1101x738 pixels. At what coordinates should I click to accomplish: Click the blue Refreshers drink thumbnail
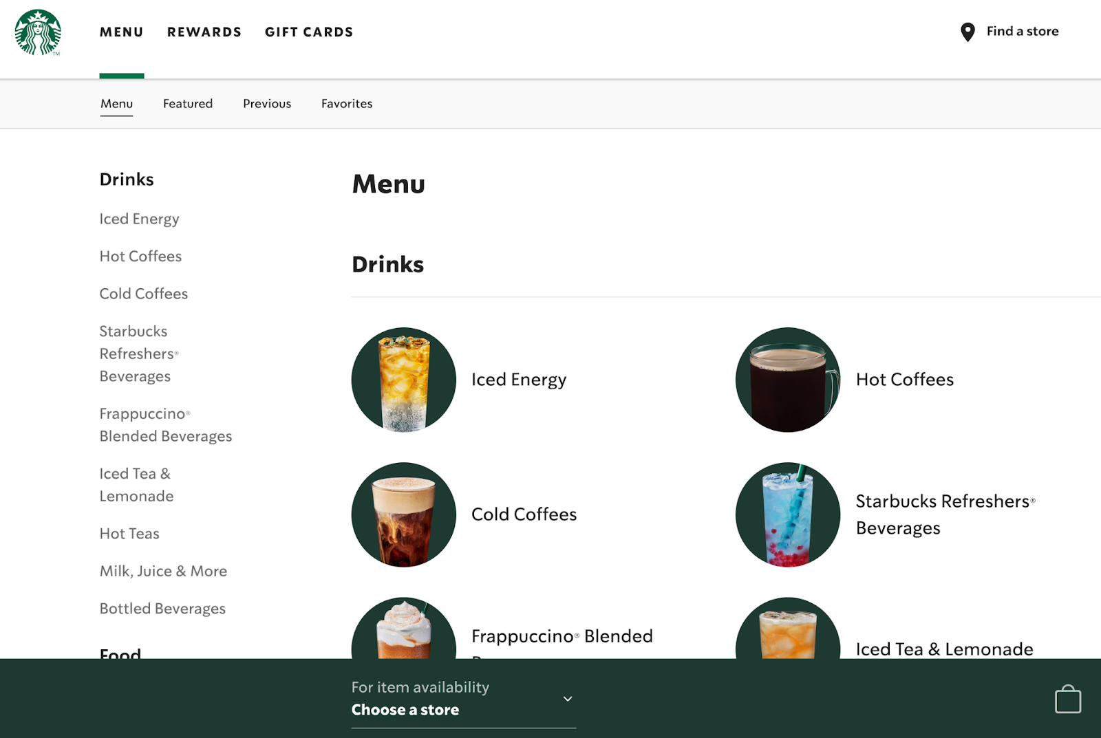pyautogui.click(x=788, y=514)
